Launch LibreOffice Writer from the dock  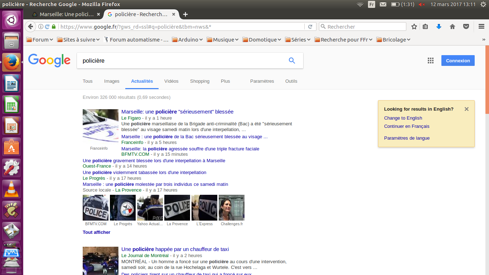pyautogui.click(x=12, y=84)
